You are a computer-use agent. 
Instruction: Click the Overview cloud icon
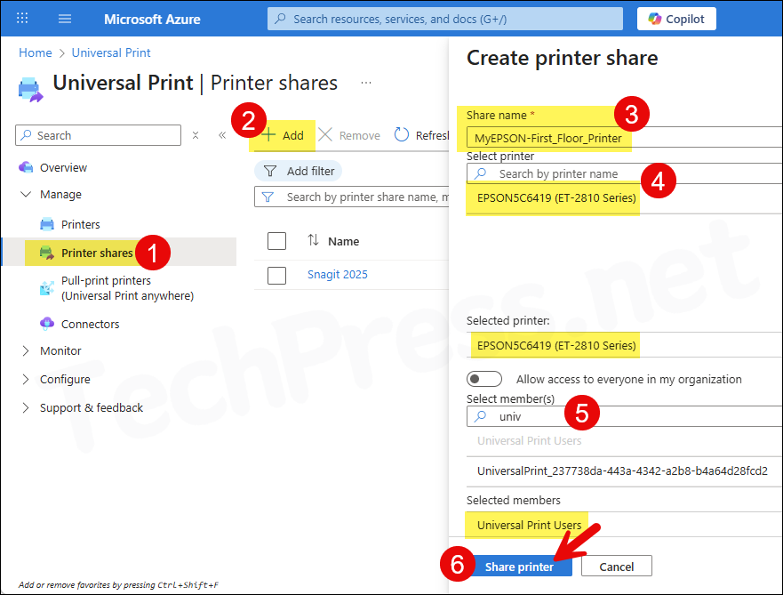(x=26, y=167)
